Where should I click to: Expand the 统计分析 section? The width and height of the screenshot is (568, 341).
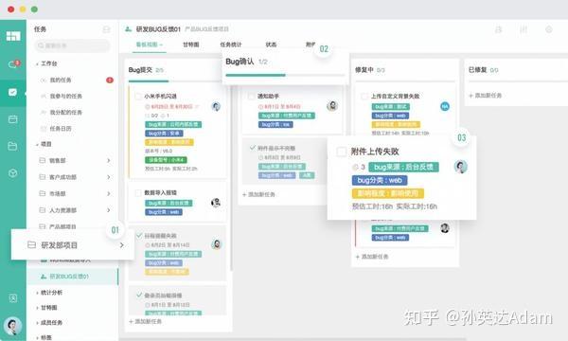pos(37,293)
